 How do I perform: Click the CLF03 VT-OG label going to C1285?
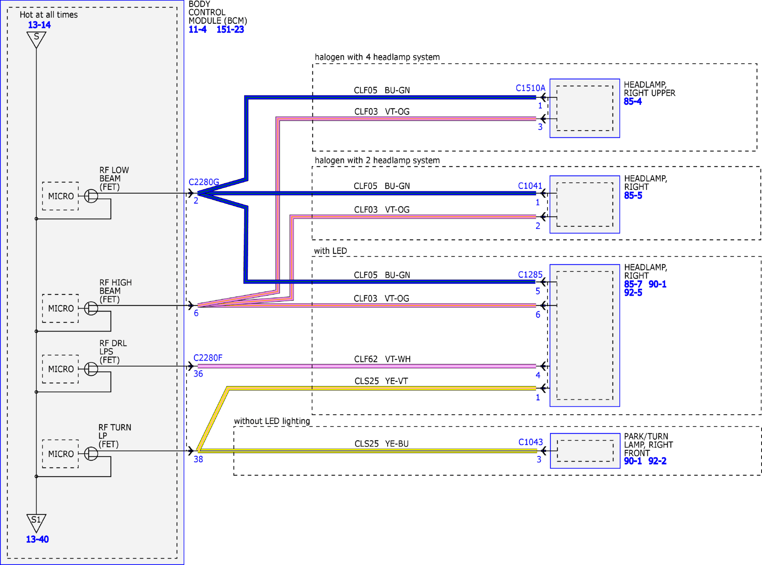coord(381,298)
